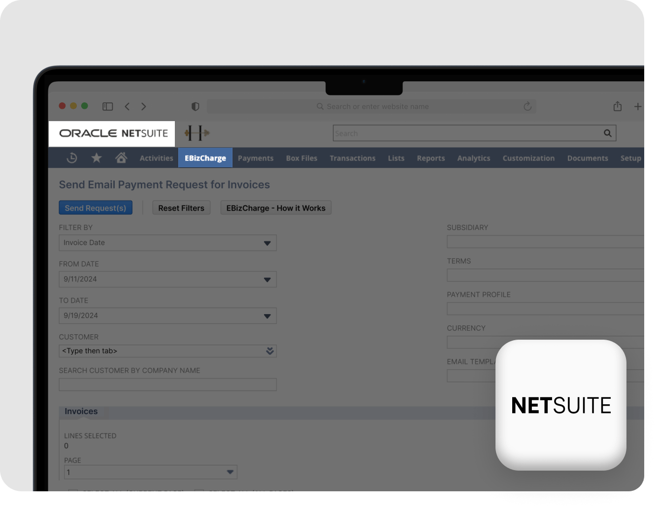Click the NetSuite search magnifier icon
The height and width of the screenshot is (510, 658).
coord(608,133)
